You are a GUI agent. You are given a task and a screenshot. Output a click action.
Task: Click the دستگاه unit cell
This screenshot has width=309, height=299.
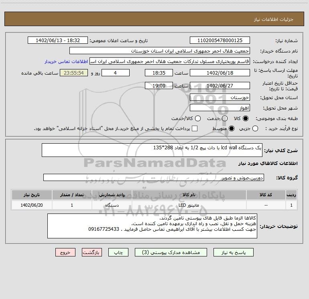click(x=112, y=205)
